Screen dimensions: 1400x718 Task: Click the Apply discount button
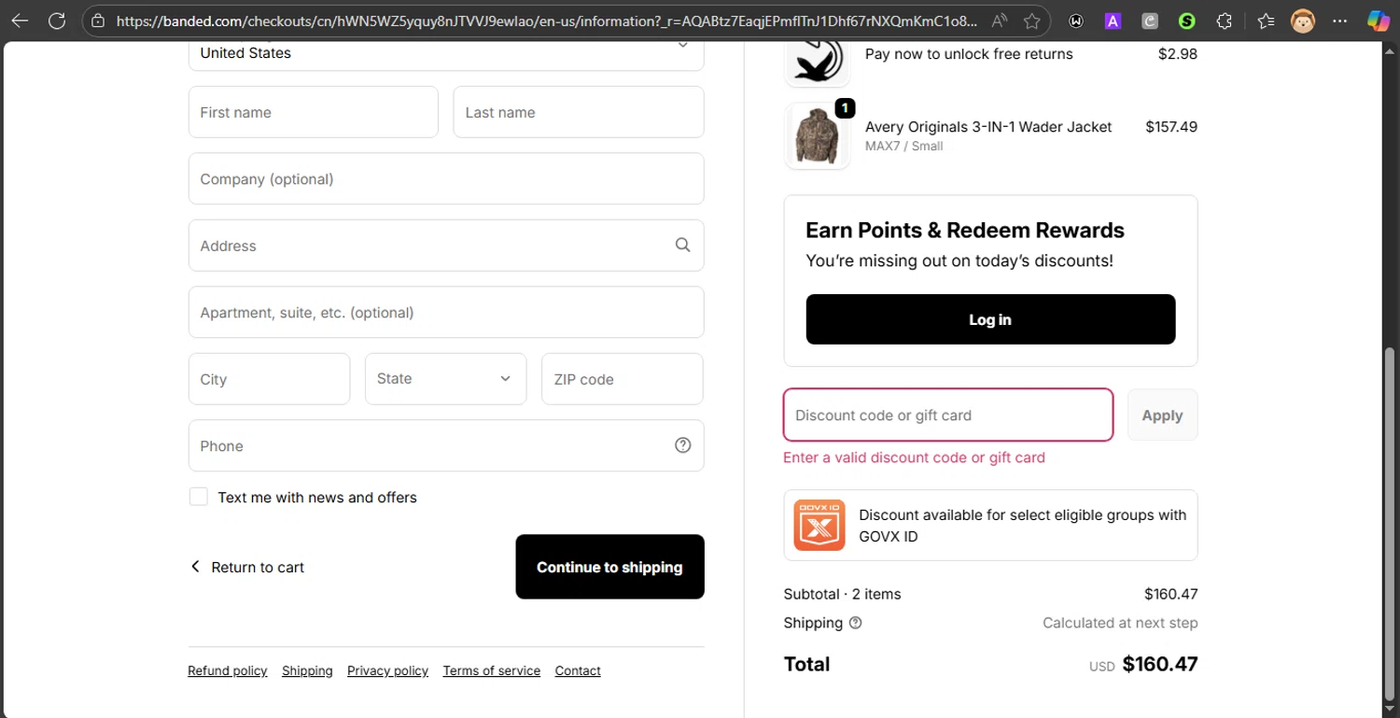(1162, 415)
